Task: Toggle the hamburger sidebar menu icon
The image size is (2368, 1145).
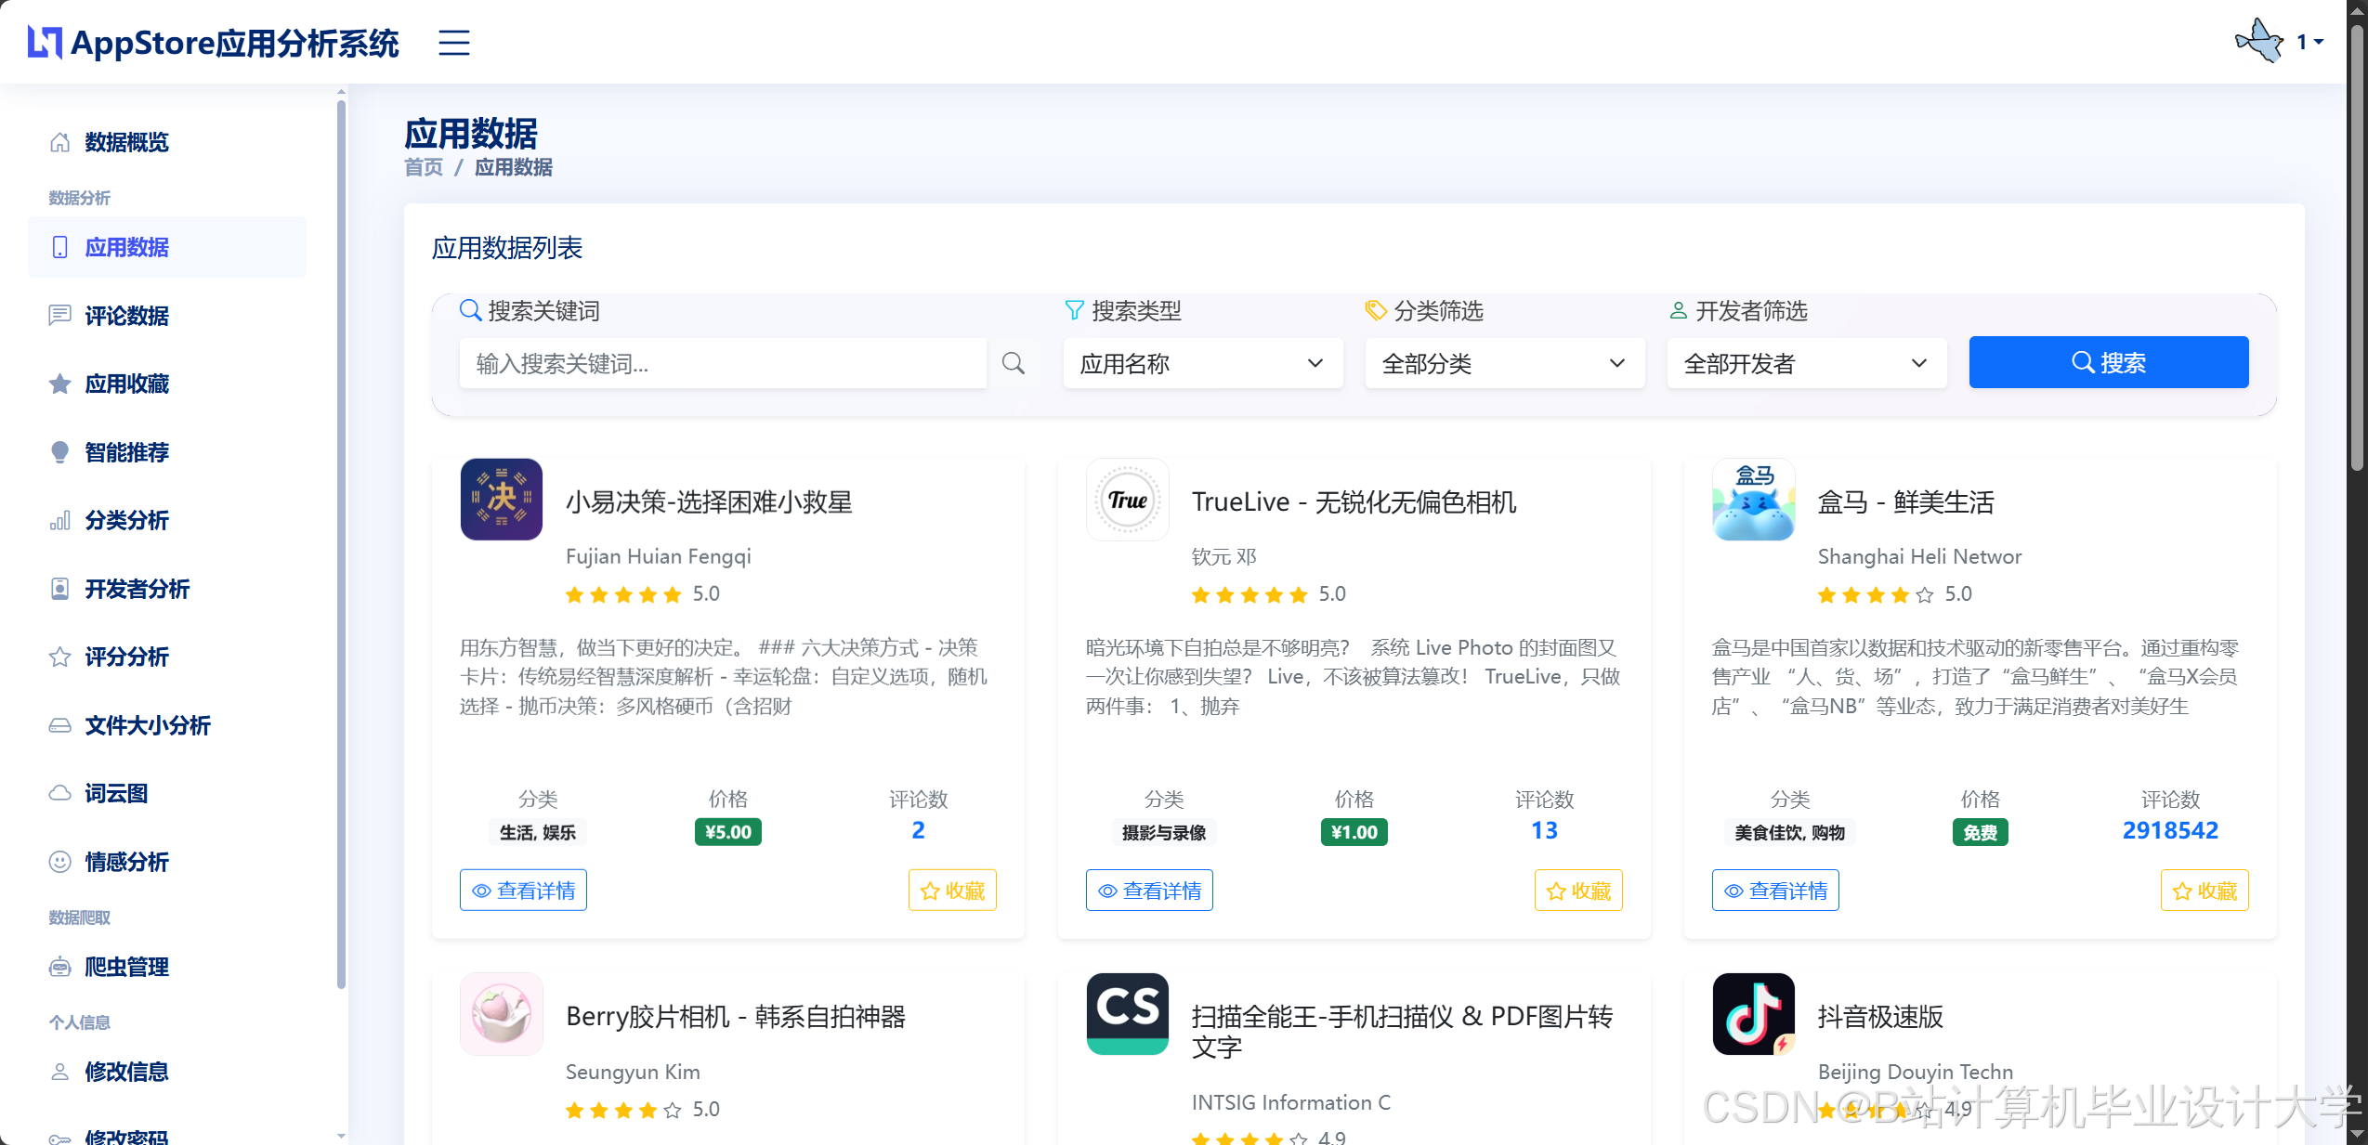Action: coord(453,43)
